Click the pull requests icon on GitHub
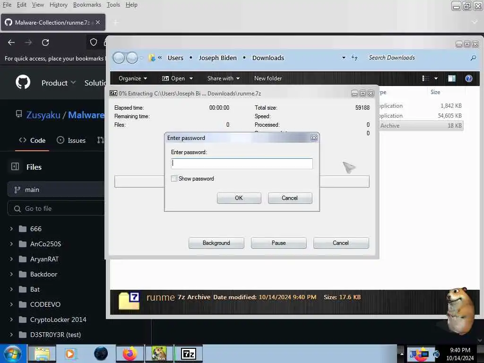 [x=101, y=140]
